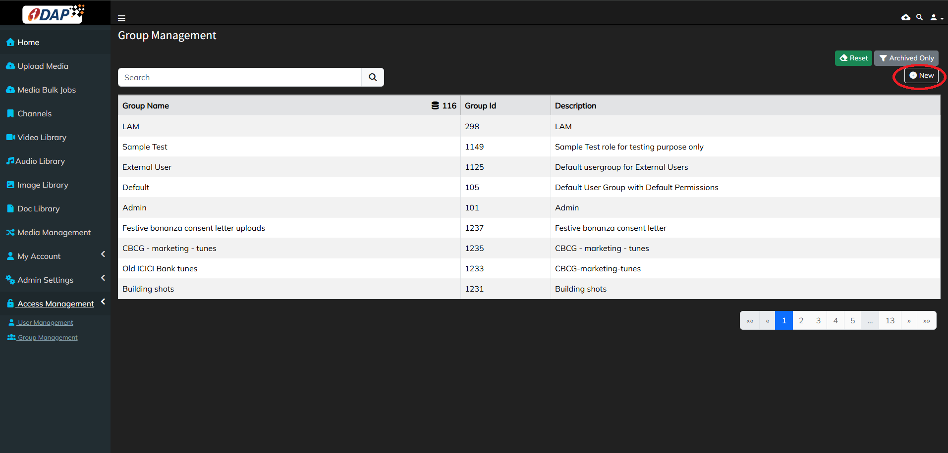The height and width of the screenshot is (453, 948).
Task: Click inside the Search input field
Action: [x=240, y=77]
